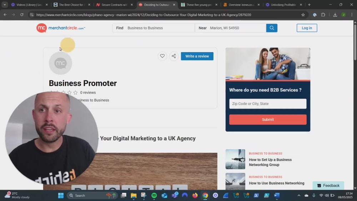The height and width of the screenshot is (201, 357).
Task: Click the Business Promoter avatar placeholder
Action: click(61, 63)
